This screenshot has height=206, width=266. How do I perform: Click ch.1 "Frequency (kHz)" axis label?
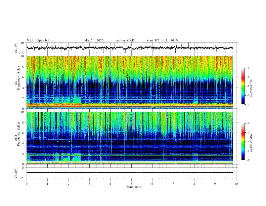tap(18, 78)
